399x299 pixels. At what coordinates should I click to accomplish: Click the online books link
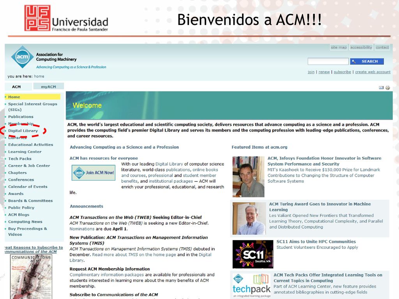[x=205, y=170]
